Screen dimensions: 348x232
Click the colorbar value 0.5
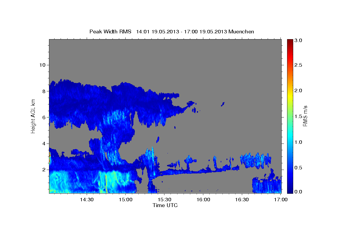(298, 168)
